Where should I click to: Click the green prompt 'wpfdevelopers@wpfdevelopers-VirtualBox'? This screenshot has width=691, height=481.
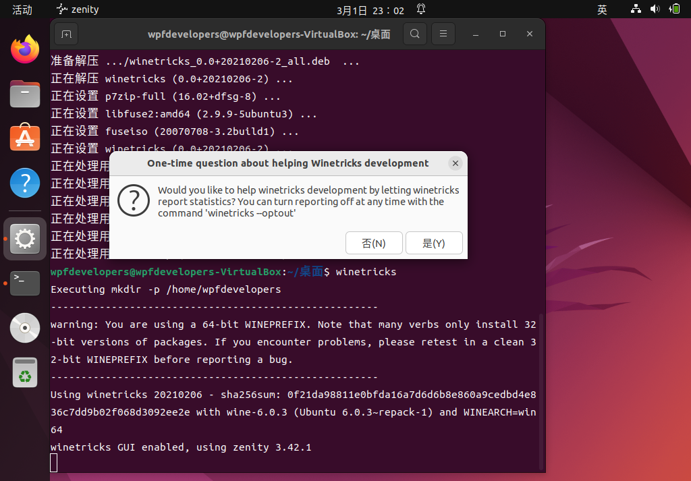tap(166, 272)
